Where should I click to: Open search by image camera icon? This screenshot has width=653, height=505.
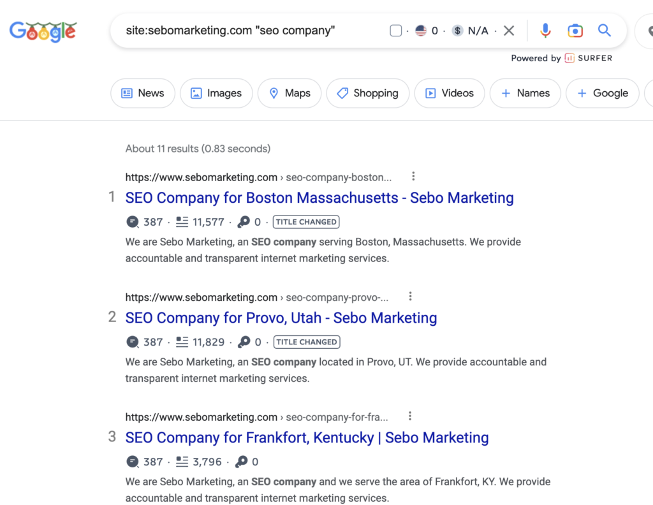tap(575, 31)
